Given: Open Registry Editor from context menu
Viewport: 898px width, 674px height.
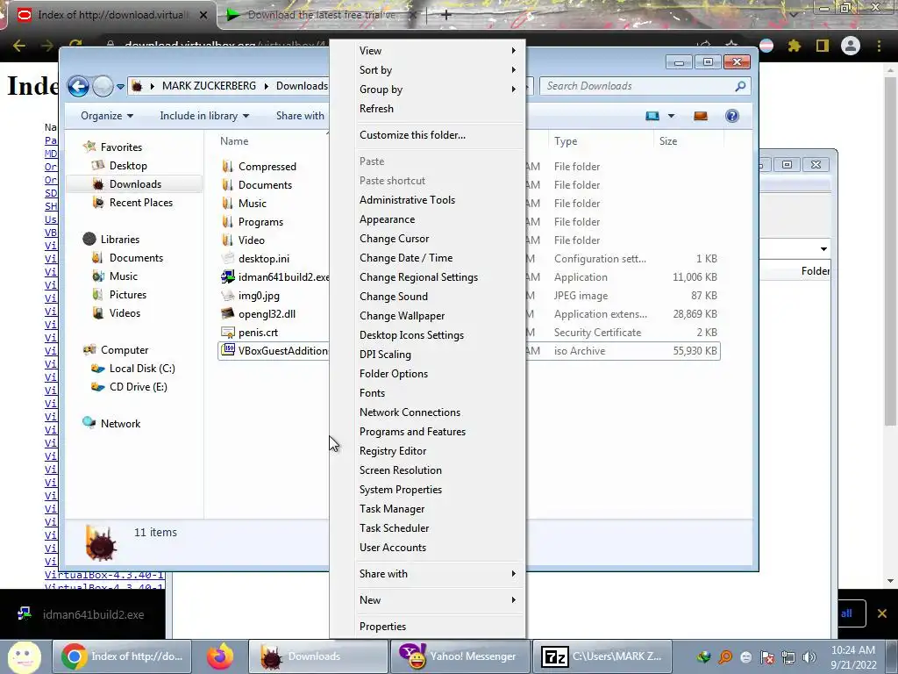Looking at the screenshot, I should [438, 451].
